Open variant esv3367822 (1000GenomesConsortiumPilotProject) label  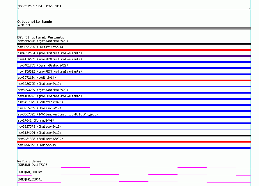58,114
